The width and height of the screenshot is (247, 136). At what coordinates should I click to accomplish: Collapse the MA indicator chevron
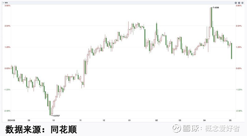(2, 2)
